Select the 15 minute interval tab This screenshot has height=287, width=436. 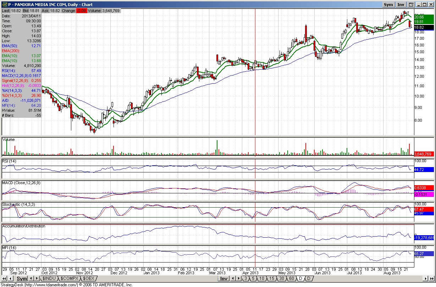(x=271, y=278)
